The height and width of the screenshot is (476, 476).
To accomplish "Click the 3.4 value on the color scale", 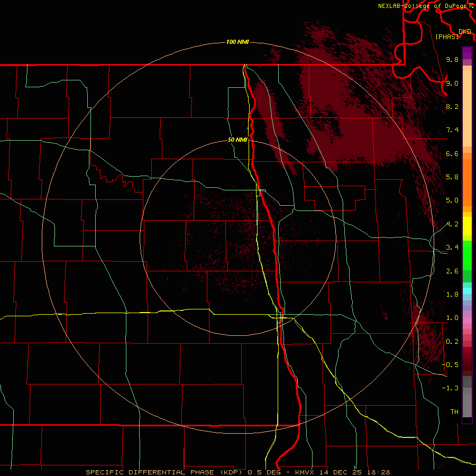I will [452, 248].
